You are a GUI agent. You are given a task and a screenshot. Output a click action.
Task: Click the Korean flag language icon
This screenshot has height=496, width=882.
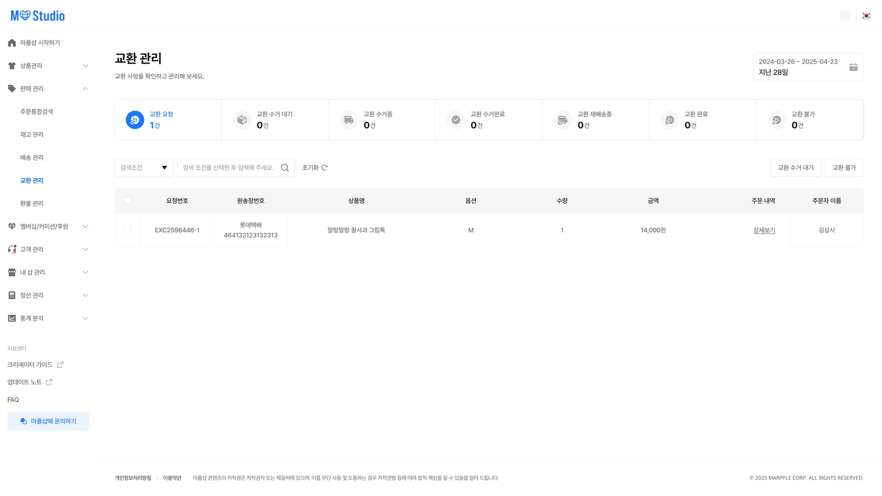click(x=866, y=16)
